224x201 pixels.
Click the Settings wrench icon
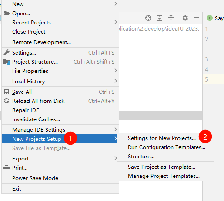(7, 52)
